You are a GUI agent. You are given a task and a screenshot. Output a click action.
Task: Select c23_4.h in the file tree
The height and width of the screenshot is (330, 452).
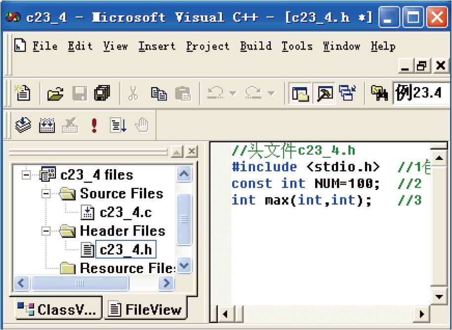tap(125, 249)
